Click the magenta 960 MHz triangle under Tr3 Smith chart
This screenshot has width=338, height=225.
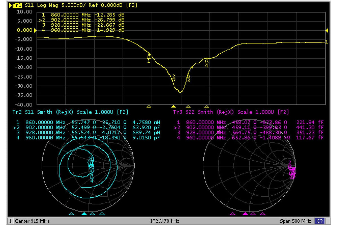click(x=263, y=214)
